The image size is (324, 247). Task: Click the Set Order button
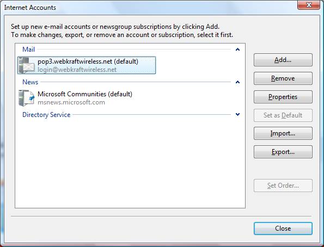tap(283, 186)
